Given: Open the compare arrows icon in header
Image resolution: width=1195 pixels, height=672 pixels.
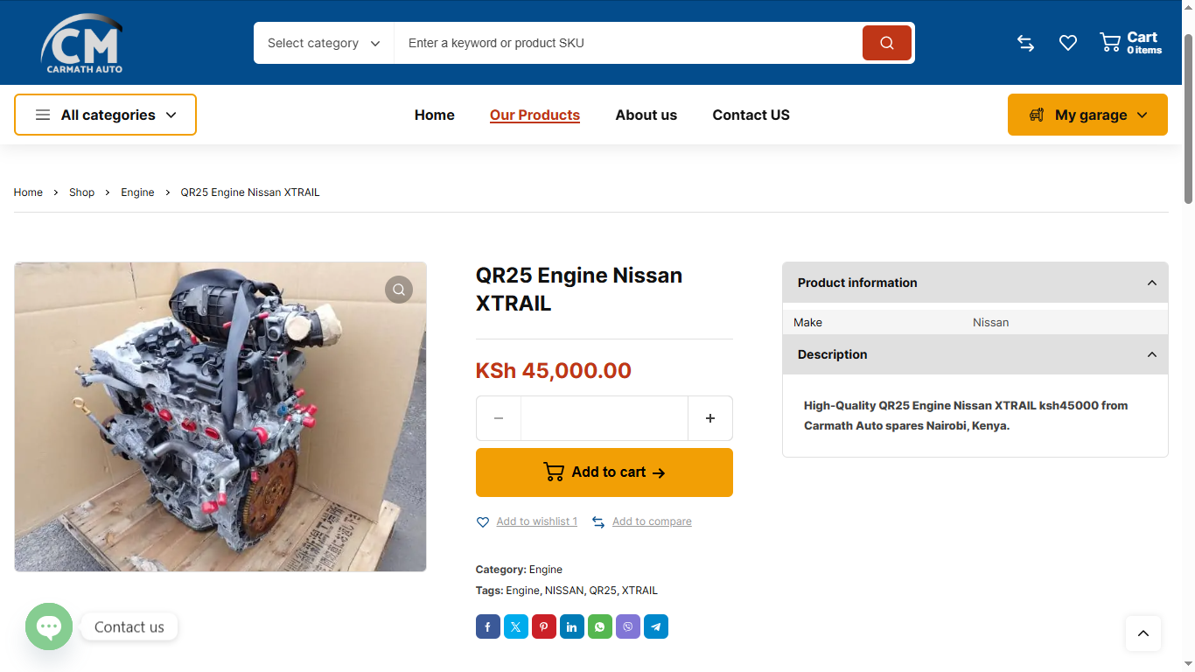Looking at the screenshot, I should click(x=1025, y=43).
